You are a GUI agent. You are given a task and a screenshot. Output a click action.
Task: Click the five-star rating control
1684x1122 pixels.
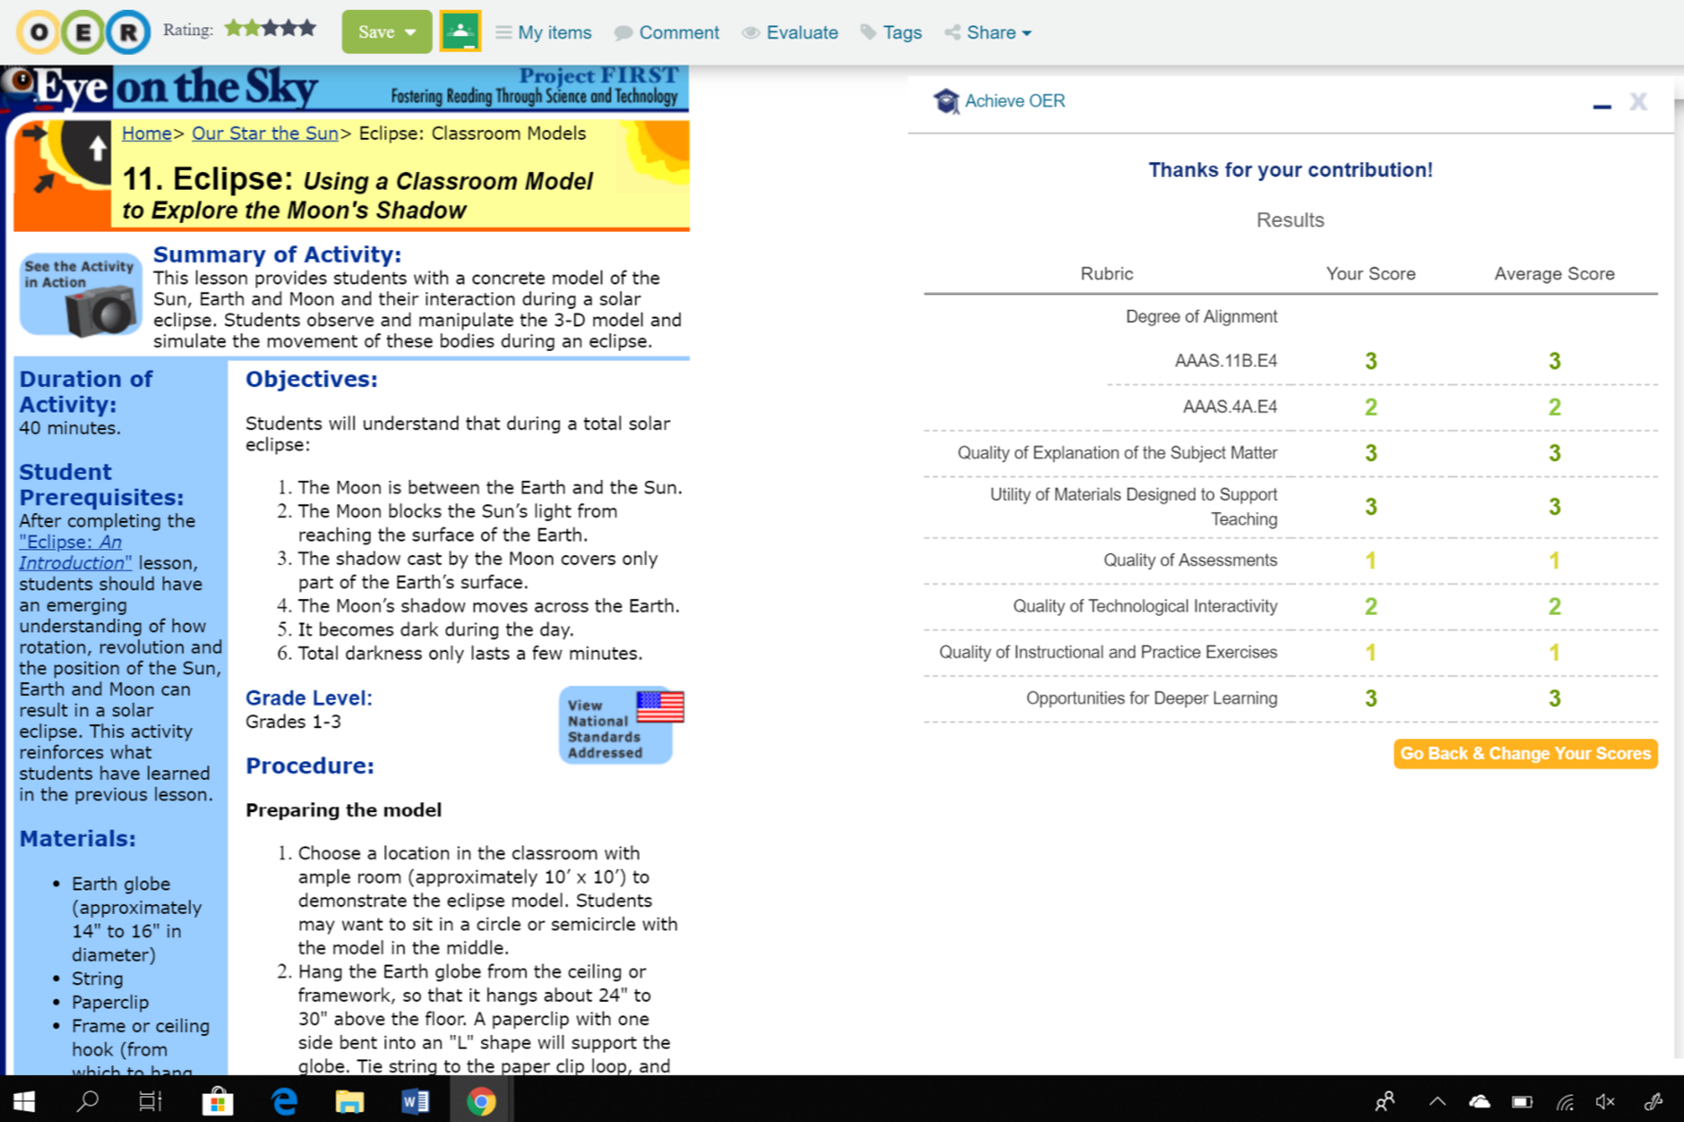click(x=271, y=30)
